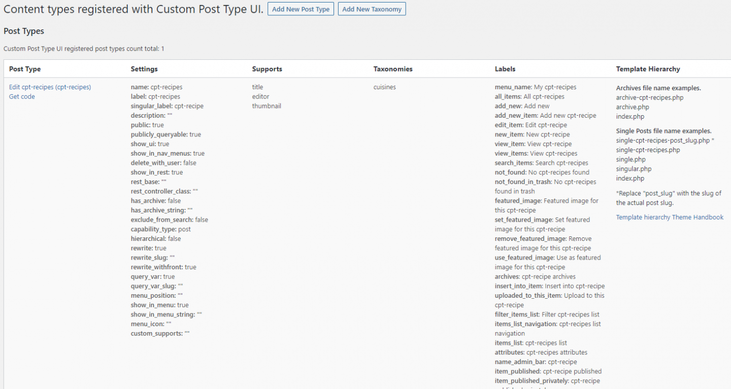Screen dimensions: 731x389
Task: Click the 'Single Posts file name examples.' heading
Action: (664, 131)
